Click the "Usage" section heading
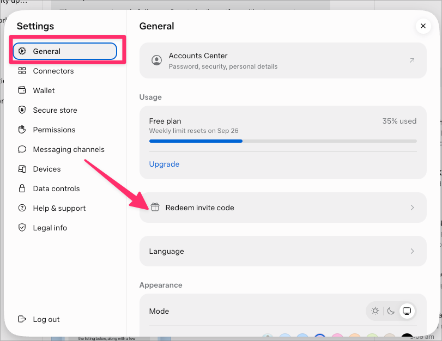Screen dimensions: 442x341 (150, 97)
